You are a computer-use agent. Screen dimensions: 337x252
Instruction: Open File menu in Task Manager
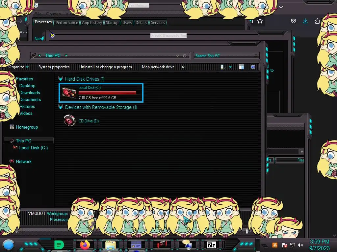tap(38, 14)
